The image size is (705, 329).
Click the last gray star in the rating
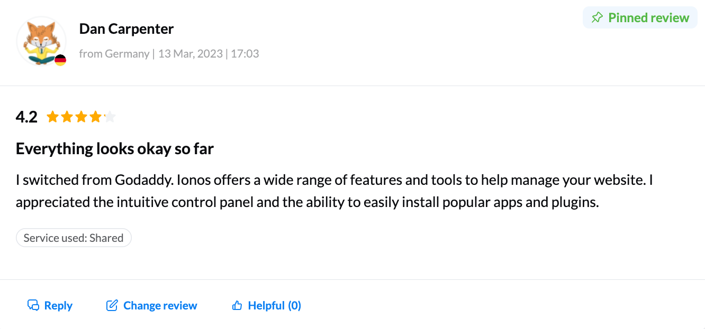tap(110, 116)
